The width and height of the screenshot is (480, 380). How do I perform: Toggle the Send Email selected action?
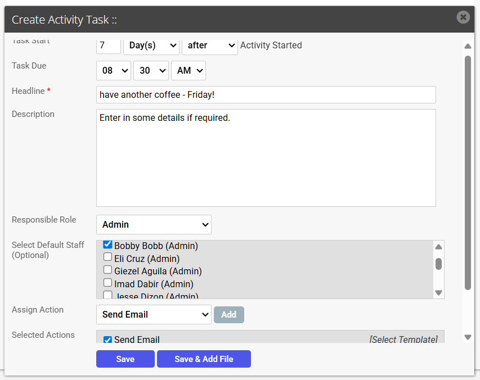[x=107, y=340]
